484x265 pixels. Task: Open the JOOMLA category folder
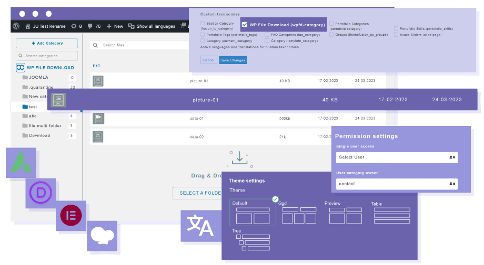(38, 77)
